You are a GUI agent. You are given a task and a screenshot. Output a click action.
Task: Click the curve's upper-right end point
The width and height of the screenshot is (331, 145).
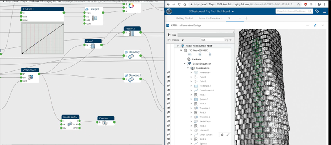pyautogui.click(x=63, y=24)
